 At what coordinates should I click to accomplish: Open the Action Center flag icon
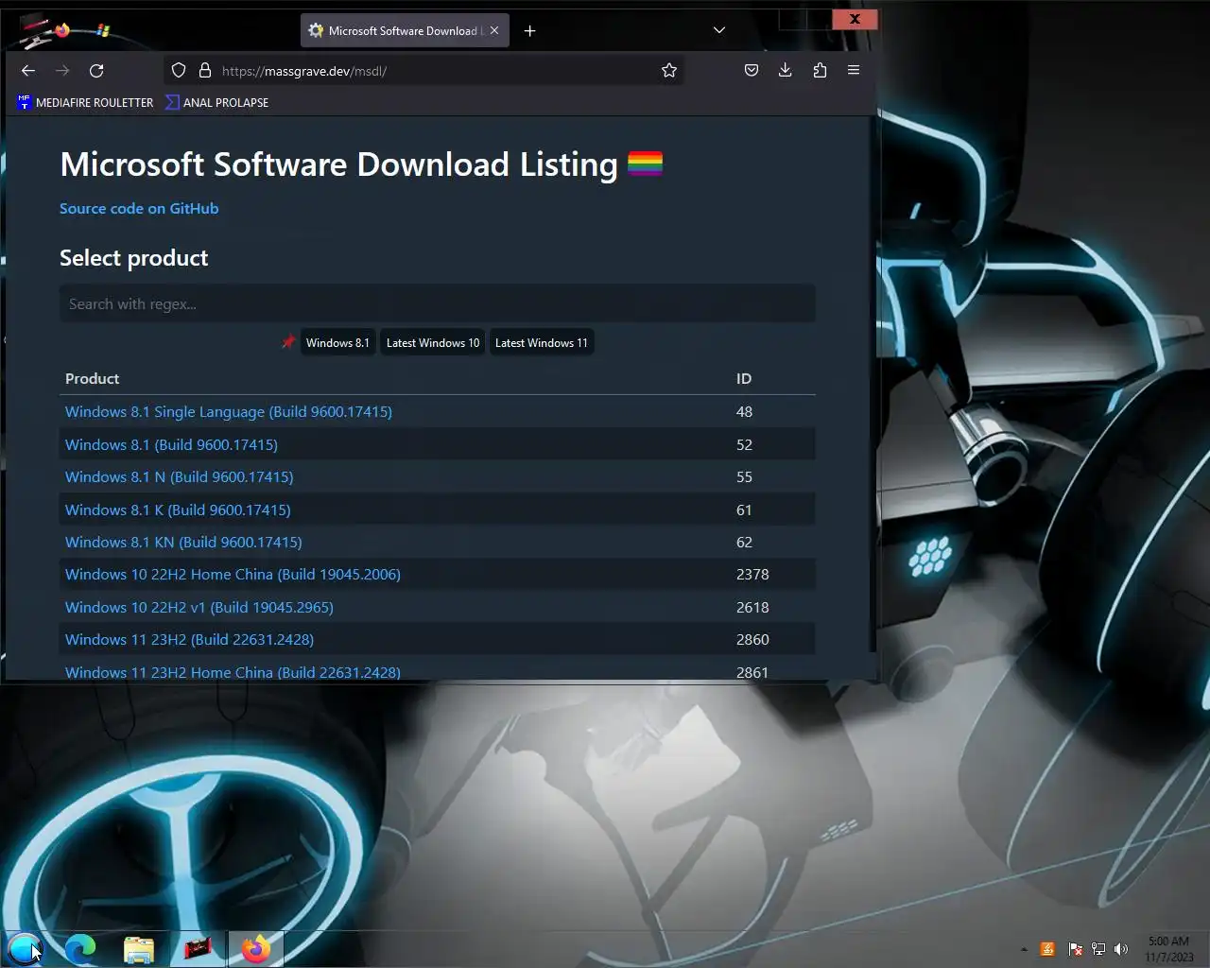[x=1075, y=949]
